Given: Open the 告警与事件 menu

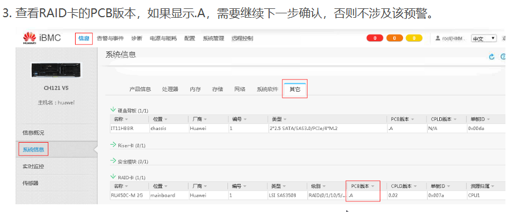Looking at the screenshot, I should (110, 38).
